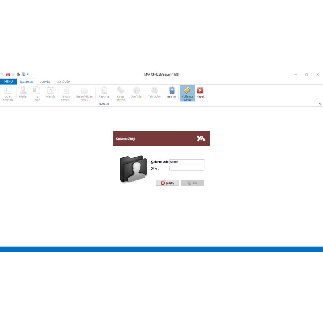323x323 pixels.
Task: Click the Giriş login button
Action: (x=193, y=183)
